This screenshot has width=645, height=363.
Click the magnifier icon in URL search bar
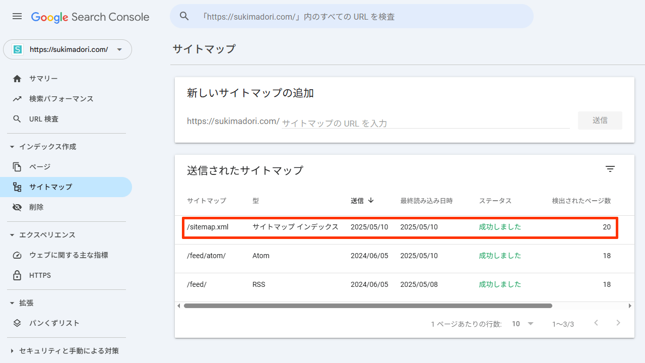(x=184, y=16)
